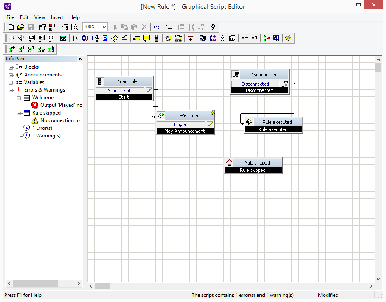Click the canvas horizontal scrollbar thumb

(102, 286)
